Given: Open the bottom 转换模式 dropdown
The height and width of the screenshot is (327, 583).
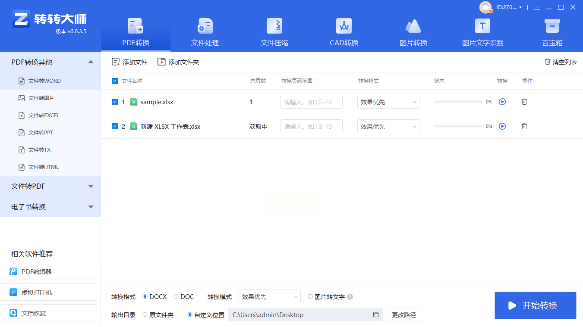Looking at the screenshot, I should point(269,297).
